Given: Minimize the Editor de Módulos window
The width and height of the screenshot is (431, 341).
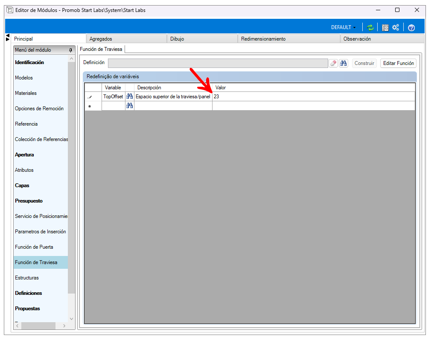Looking at the screenshot, I should click(378, 10).
